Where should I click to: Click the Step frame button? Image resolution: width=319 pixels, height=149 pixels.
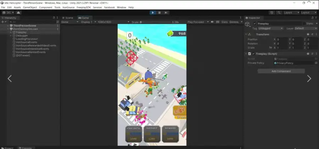[x=166, y=12]
